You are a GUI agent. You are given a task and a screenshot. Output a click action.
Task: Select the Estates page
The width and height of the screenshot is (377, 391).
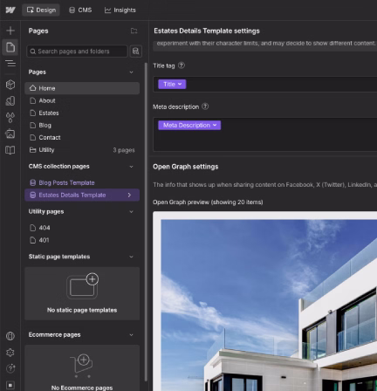[82, 113]
